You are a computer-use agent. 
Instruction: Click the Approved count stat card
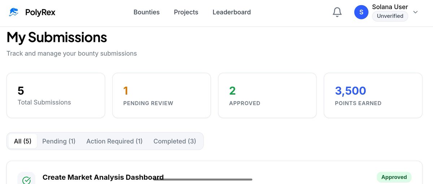[267, 96]
